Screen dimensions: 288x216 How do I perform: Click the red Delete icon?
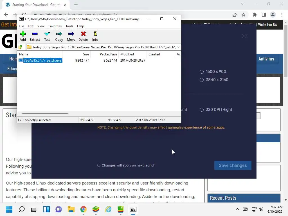(83, 36)
